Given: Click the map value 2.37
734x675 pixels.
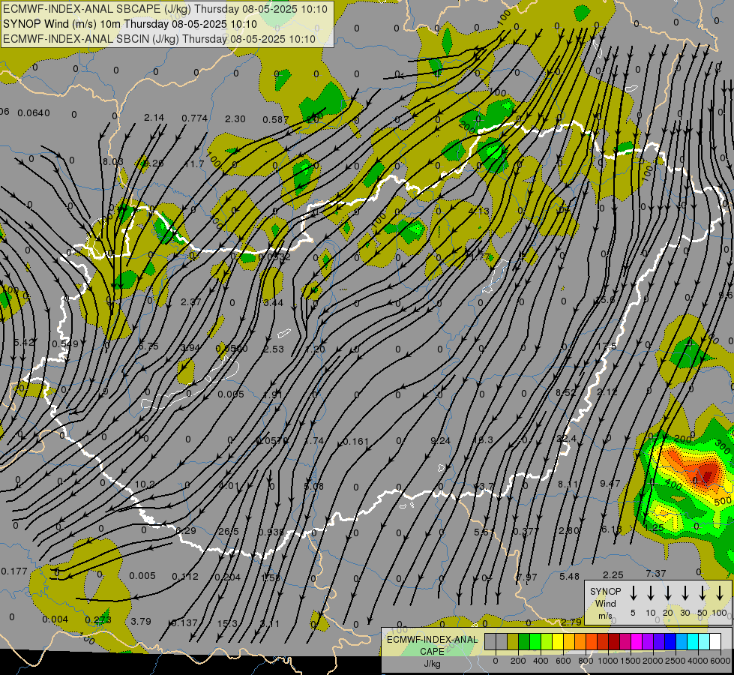Looking at the screenshot, I should click(x=191, y=302).
